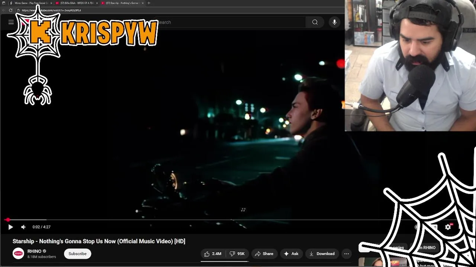Open a new browser tab
476x267 pixels.
pyautogui.click(x=149, y=3)
